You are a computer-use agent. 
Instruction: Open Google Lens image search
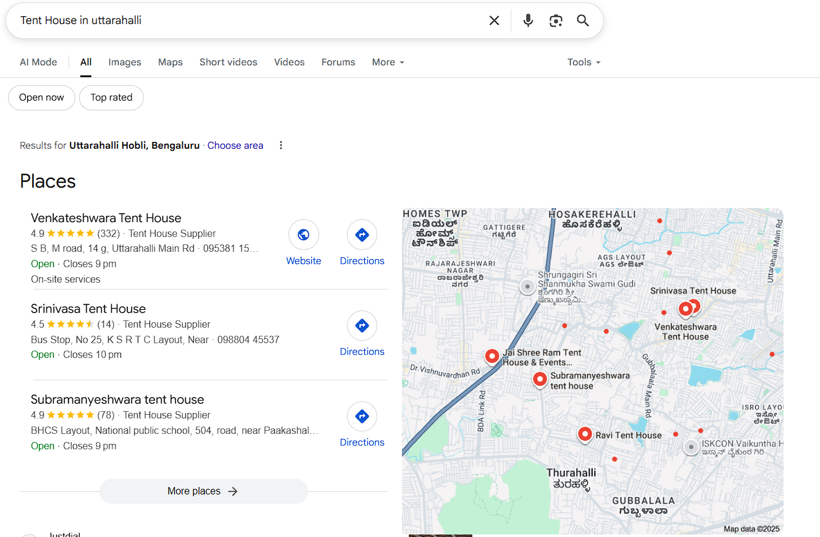(556, 20)
